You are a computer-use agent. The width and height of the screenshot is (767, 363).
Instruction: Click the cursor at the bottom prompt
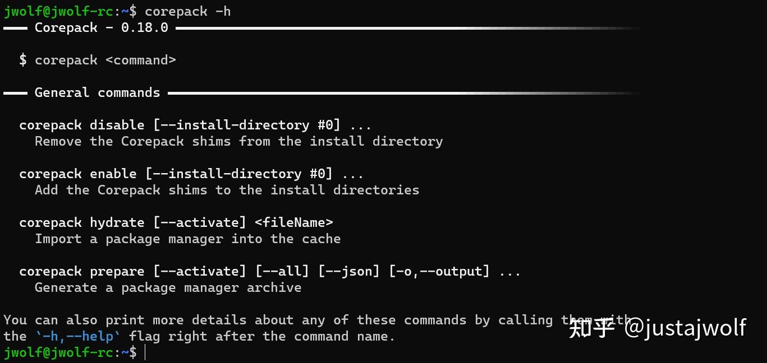(145, 352)
